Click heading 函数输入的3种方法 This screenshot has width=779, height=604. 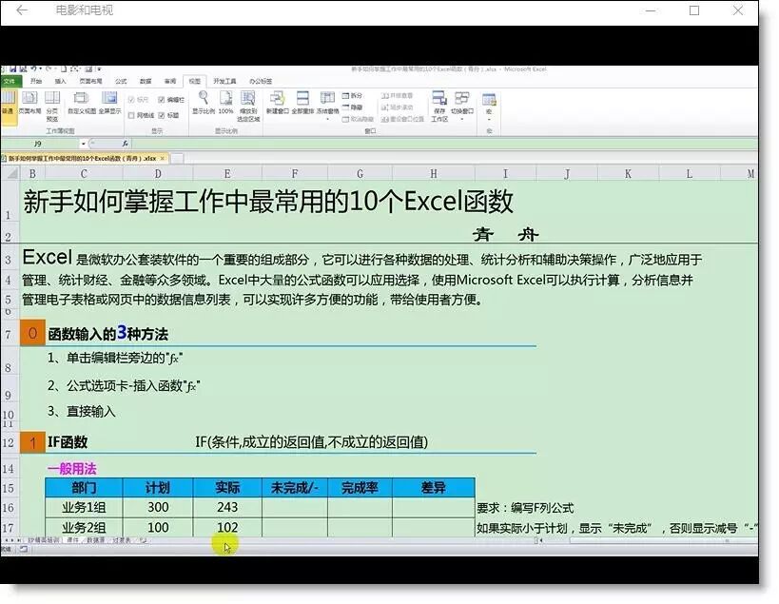click(107, 333)
